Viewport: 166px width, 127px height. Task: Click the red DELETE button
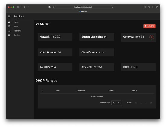coord(149,26)
